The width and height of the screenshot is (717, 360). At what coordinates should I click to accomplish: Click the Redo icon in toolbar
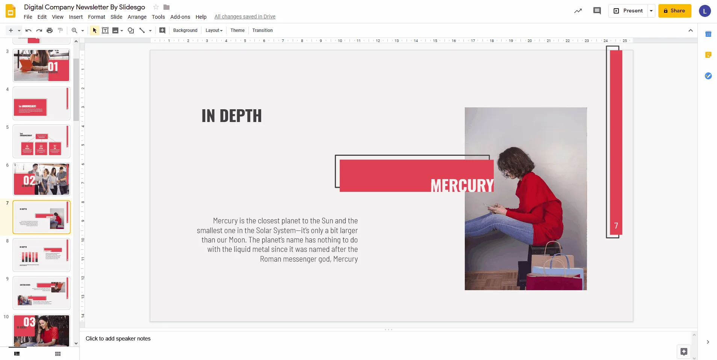tap(39, 30)
